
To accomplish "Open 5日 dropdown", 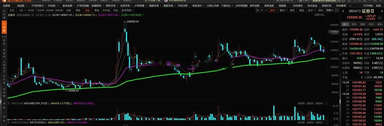I will point(22,10).
